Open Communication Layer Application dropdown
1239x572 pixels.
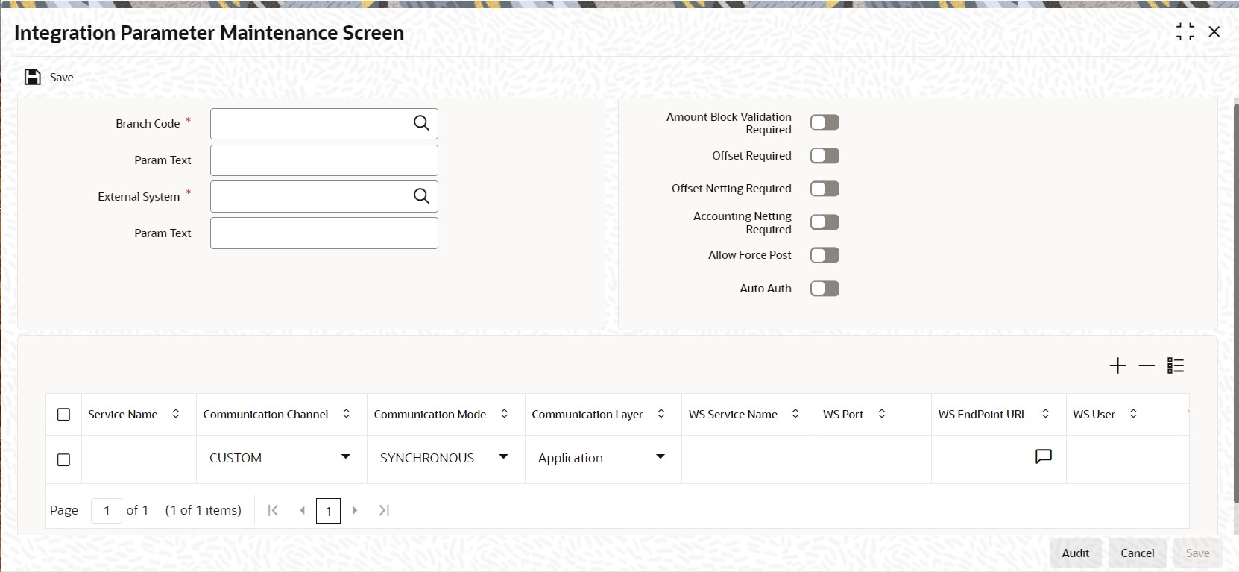(660, 456)
